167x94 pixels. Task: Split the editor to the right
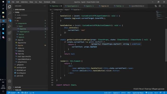(x=160, y=6)
